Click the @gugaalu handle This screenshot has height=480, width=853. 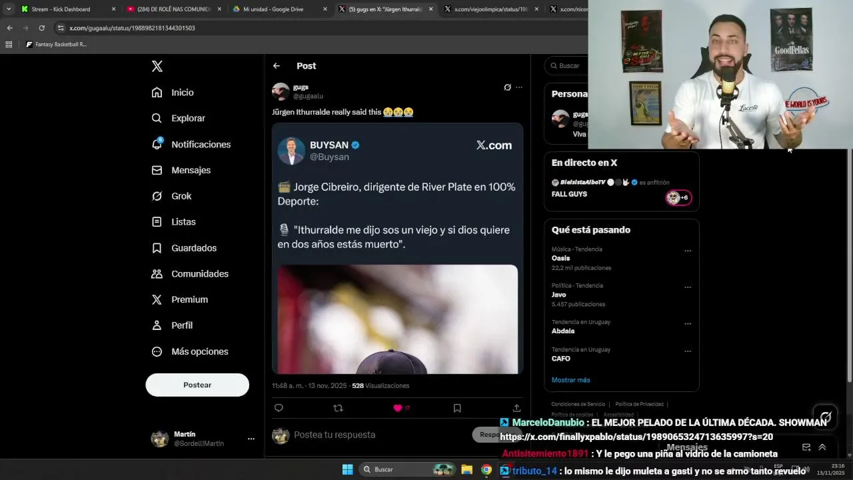click(x=308, y=96)
